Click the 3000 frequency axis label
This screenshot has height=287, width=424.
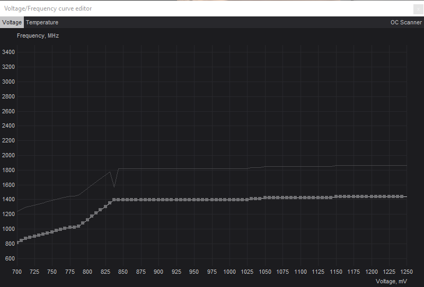click(8, 82)
